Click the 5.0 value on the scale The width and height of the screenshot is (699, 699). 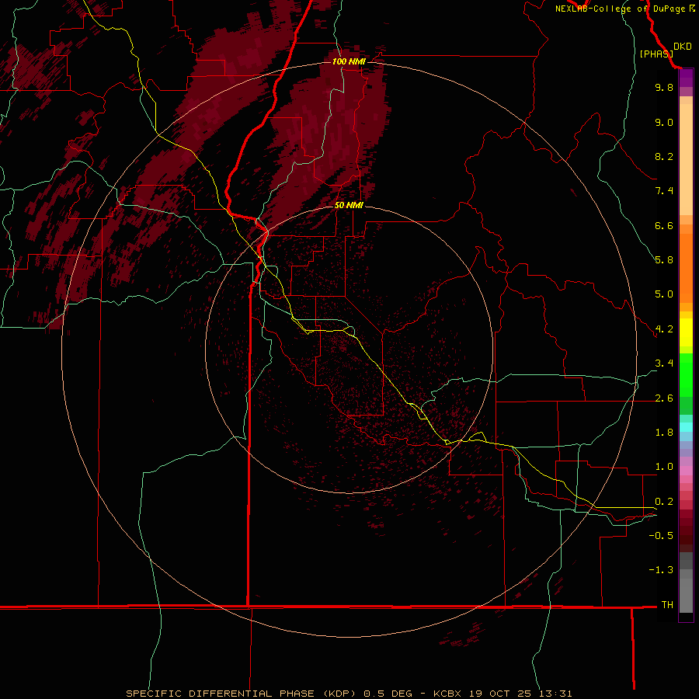(x=664, y=294)
